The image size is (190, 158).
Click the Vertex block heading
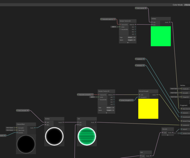[x=183, y=85]
